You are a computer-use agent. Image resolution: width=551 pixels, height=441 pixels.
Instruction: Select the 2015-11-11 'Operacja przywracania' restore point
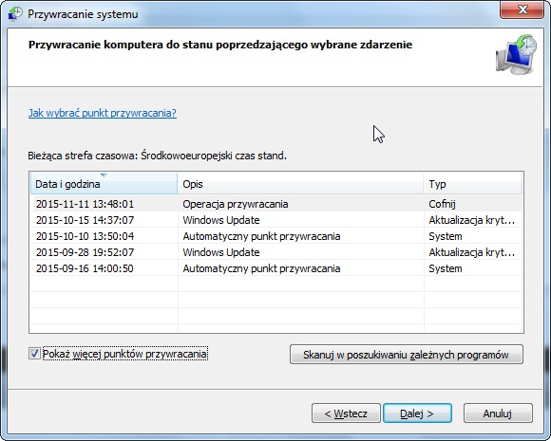click(x=276, y=204)
